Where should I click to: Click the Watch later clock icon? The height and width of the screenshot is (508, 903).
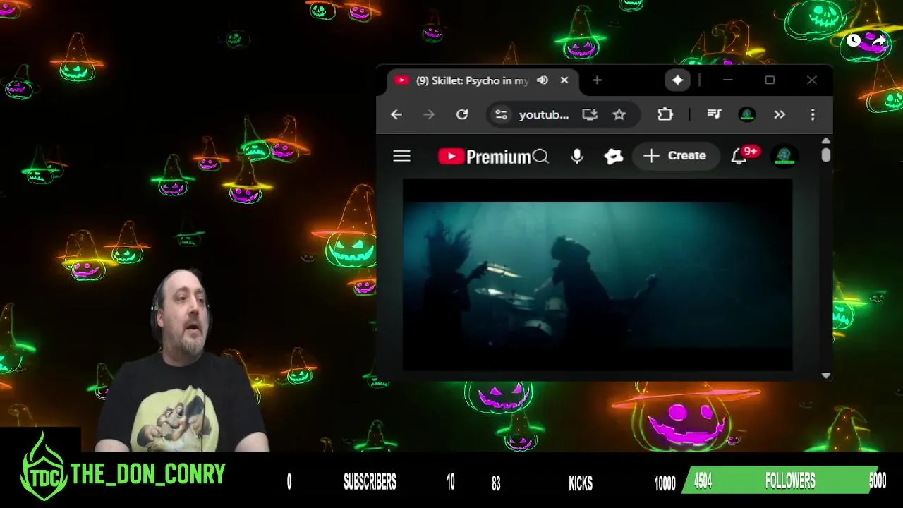(854, 40)
